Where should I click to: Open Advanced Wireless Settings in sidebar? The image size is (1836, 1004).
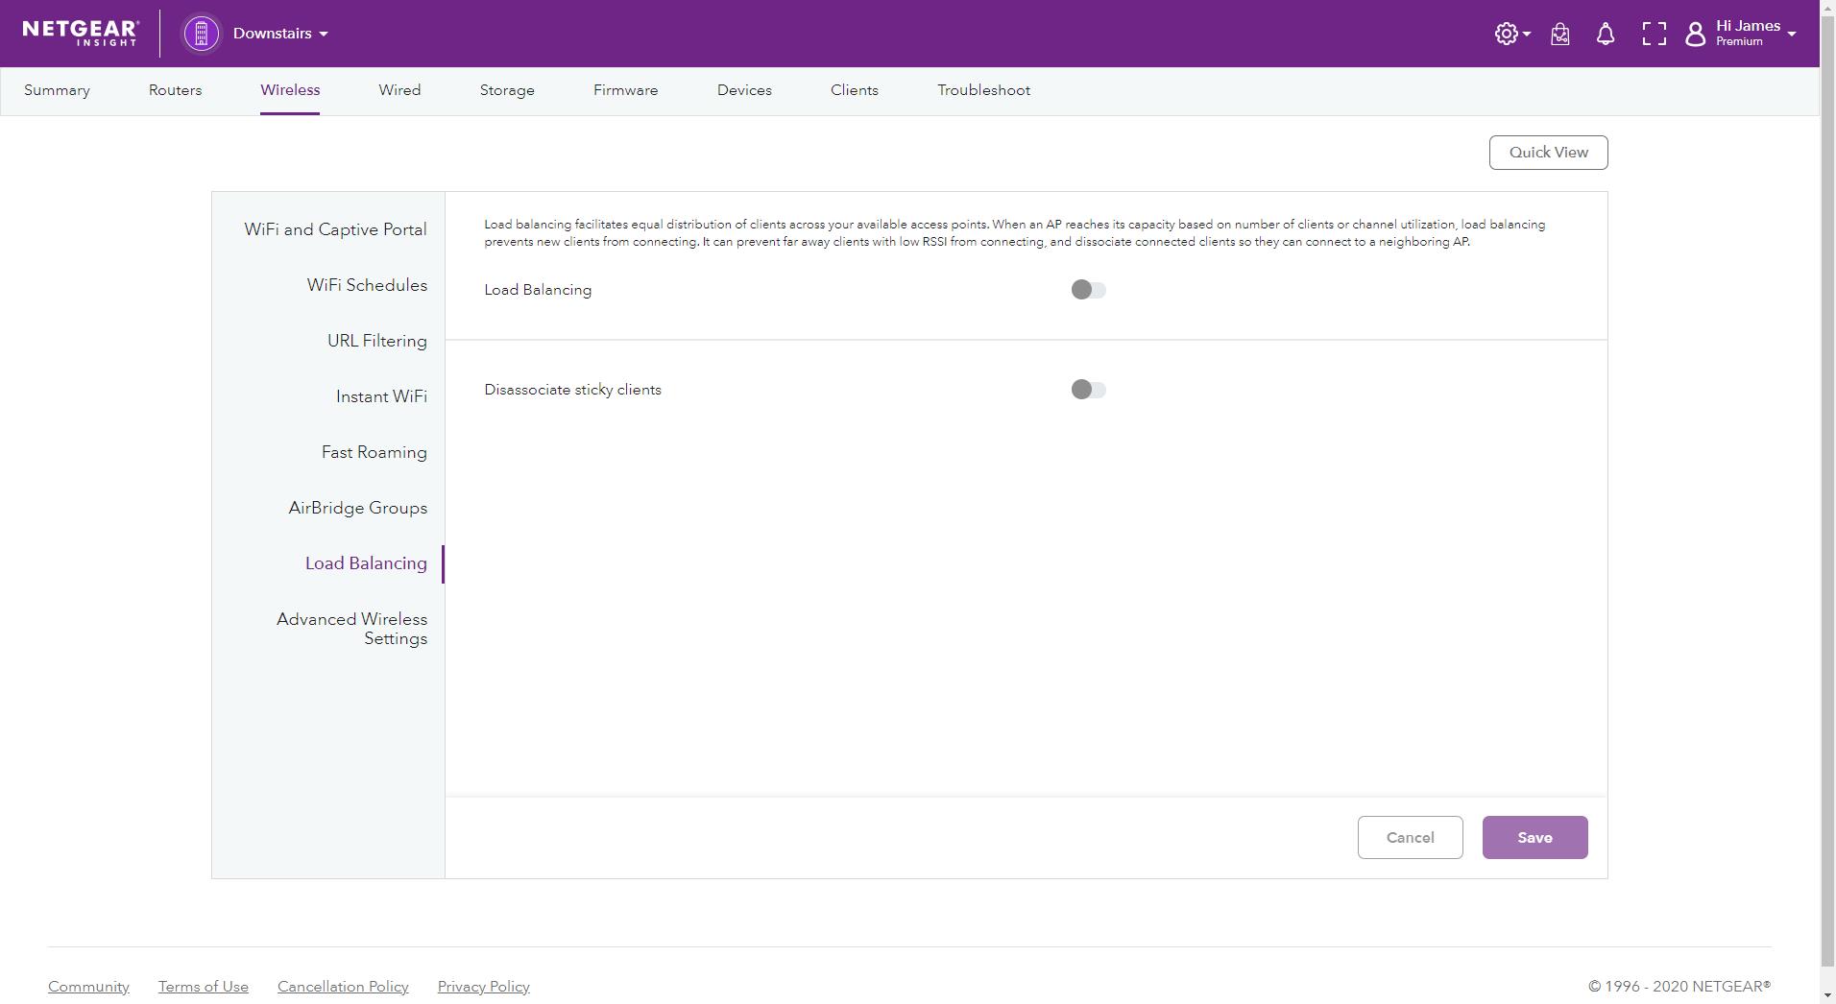pos(352,629)
